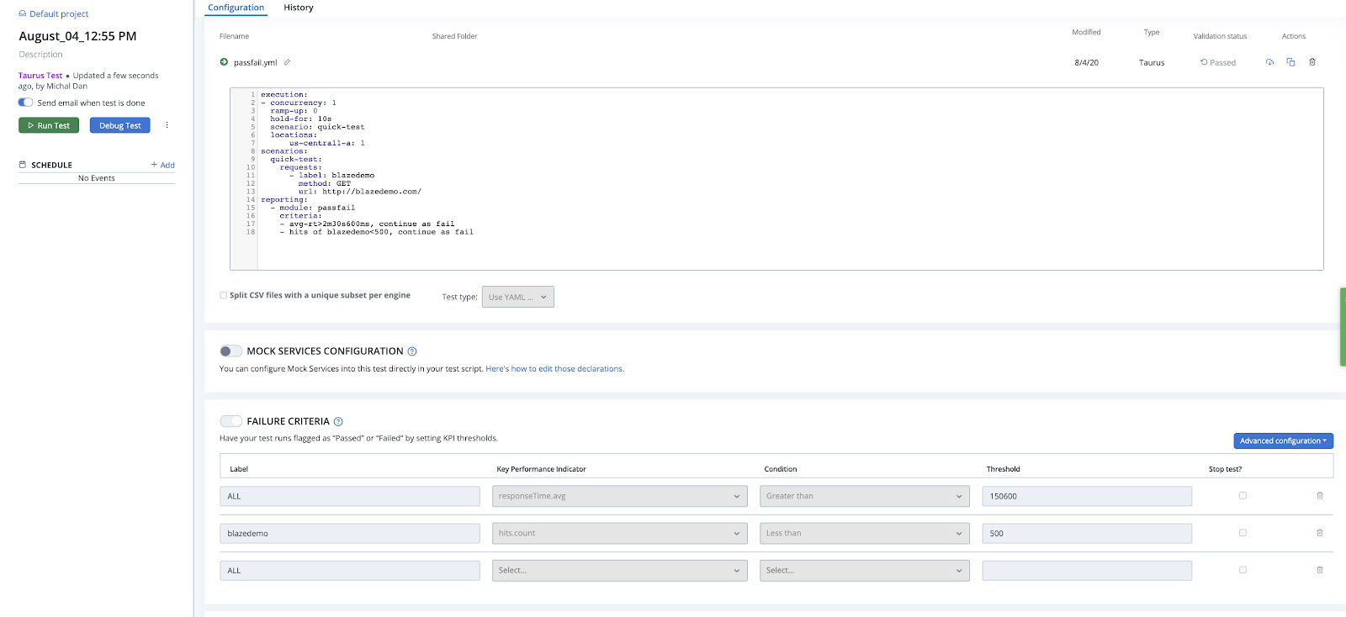Check Stop test for the responseTime.avg row

pos(1243,496)
